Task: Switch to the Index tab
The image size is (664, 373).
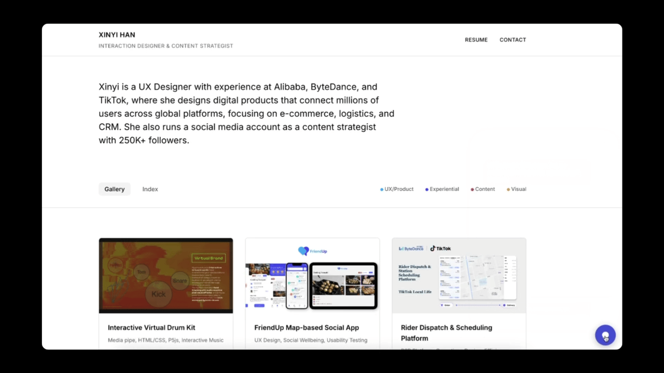Action: [150, 189]
